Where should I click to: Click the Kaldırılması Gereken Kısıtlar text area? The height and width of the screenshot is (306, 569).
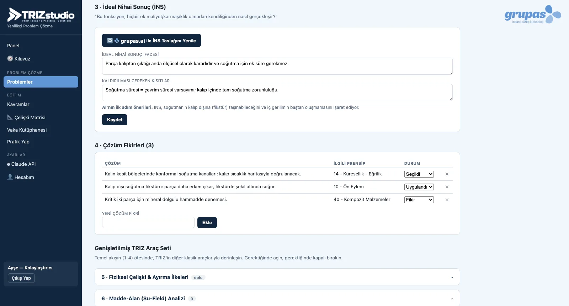tap(277, 93)
